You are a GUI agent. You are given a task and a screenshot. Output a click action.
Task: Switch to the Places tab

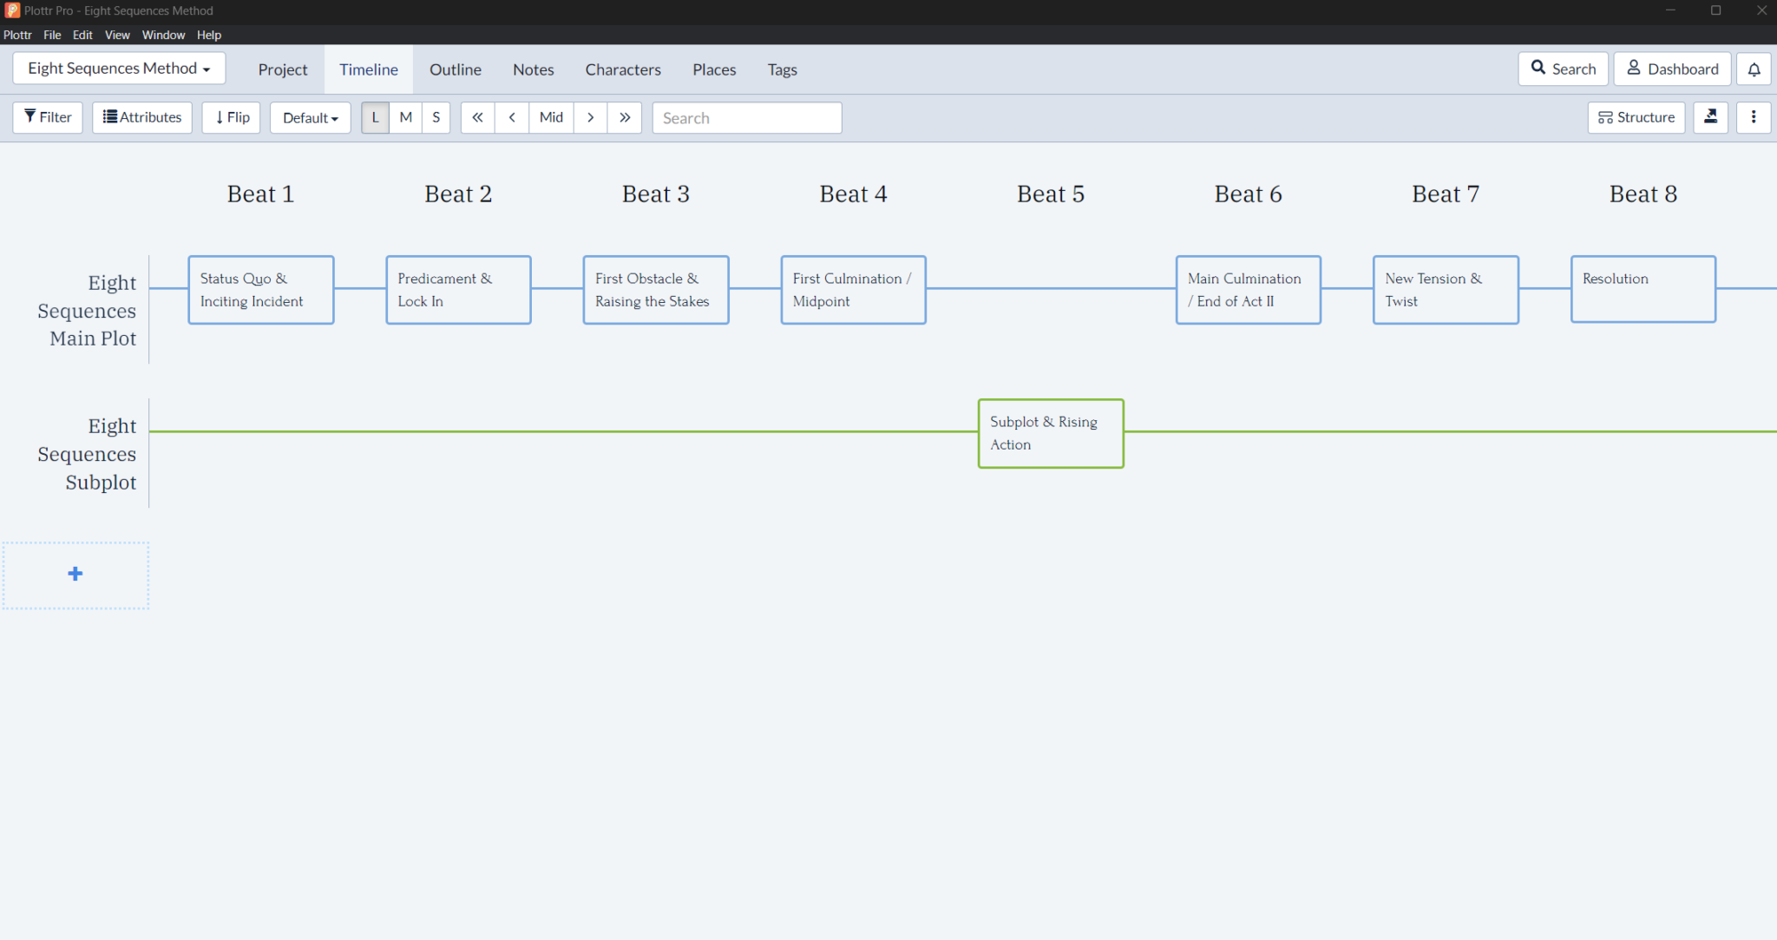(x=714, y=69)
